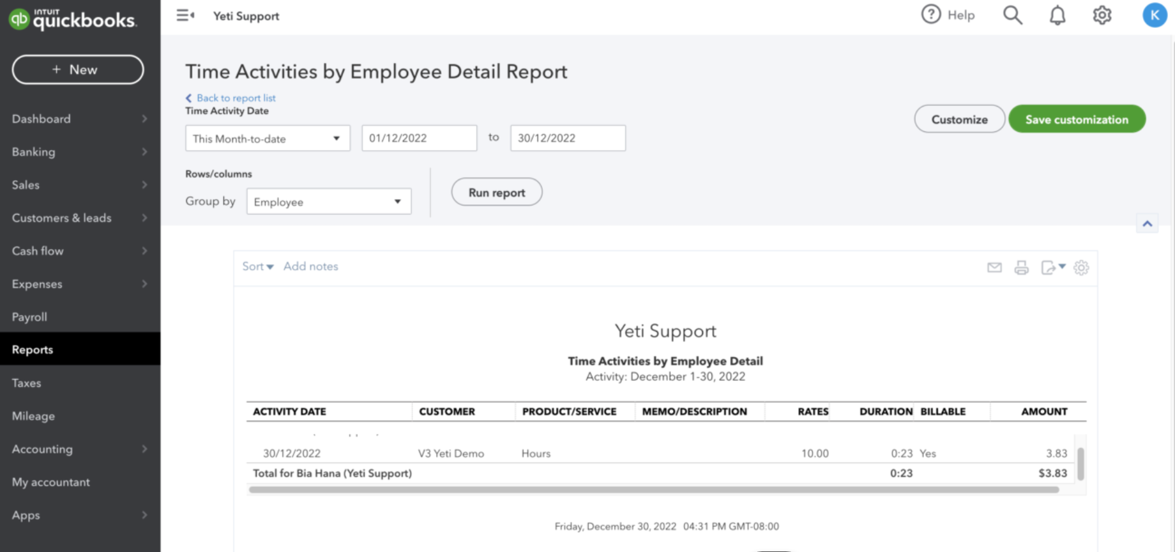
Task: Click the end date field 30/12/2022
Action: point(568,138)
